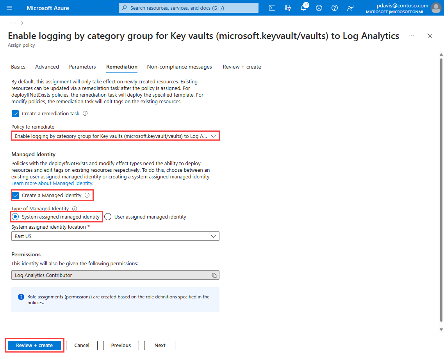Open the Help question mark icon
The width and height of the screenshot is (444, 358).
[334, 8]
